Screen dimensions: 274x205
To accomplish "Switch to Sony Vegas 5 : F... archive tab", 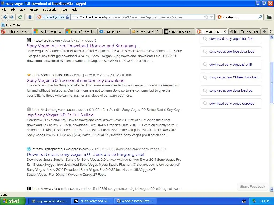I will point(179,31).
